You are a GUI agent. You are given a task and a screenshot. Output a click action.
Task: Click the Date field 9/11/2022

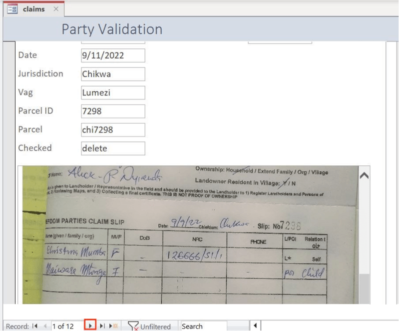[x=113, y=55]
